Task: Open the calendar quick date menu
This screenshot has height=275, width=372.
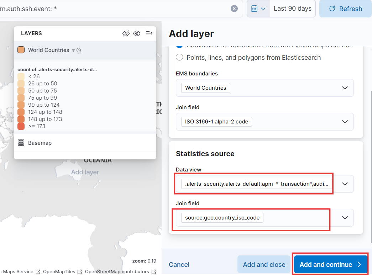Action: click(x=258, y=9)
